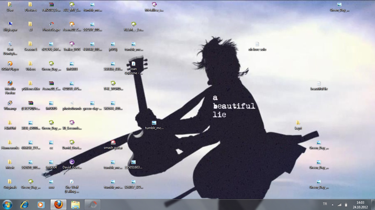Select the IMG003 image file
375x210 pixels.
(72, 66)
